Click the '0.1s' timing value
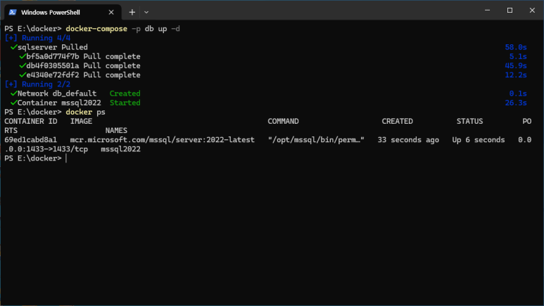 click(x=518, y=94)
